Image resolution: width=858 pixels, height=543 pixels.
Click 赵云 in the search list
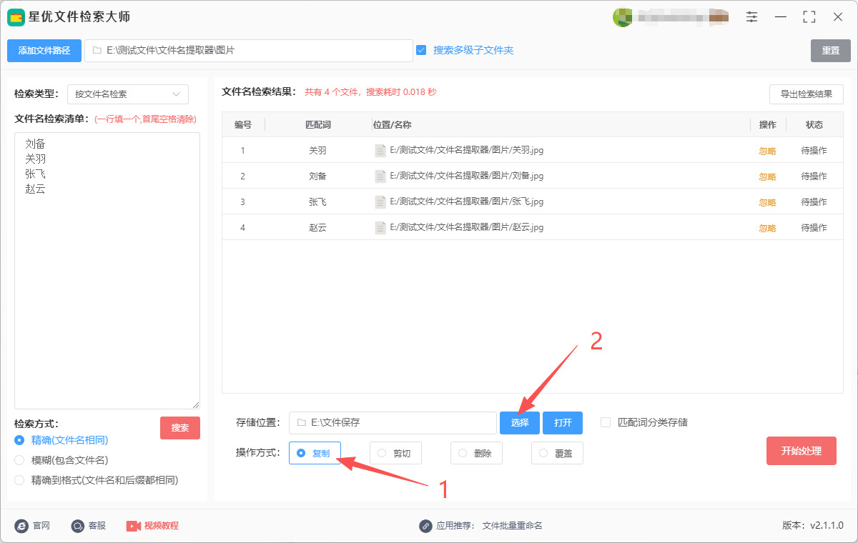35,189
